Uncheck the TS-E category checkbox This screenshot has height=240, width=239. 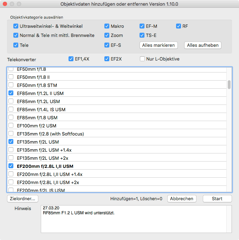142,35
